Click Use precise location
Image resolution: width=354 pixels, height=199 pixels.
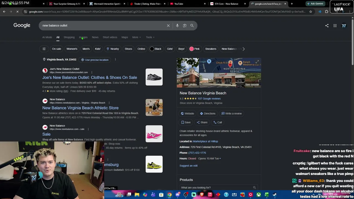click(x=95, y=60)
